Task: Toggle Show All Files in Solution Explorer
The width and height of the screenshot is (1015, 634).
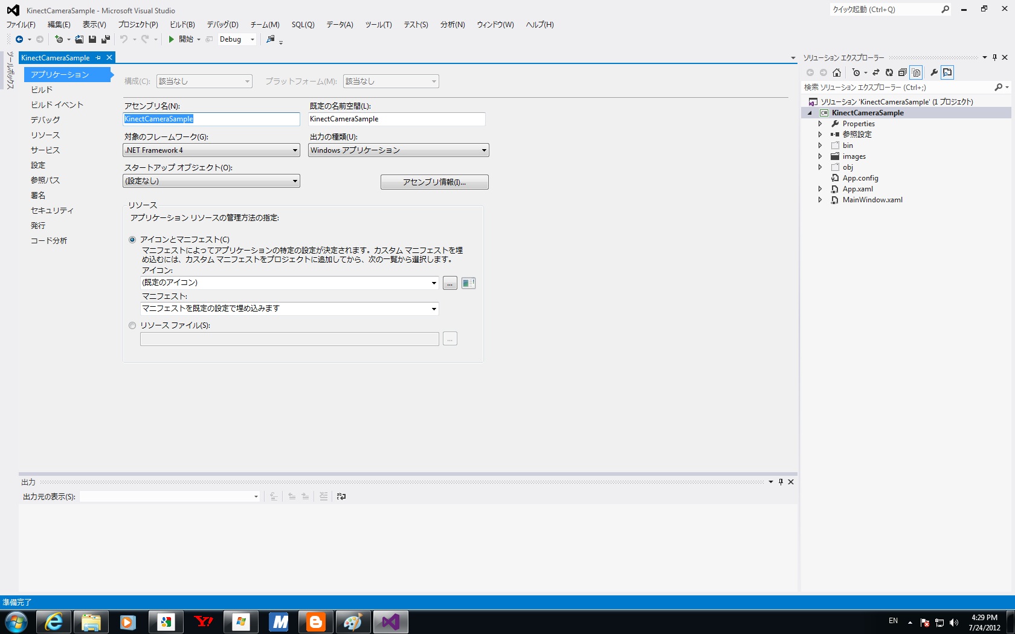Action: pos(917,72)
